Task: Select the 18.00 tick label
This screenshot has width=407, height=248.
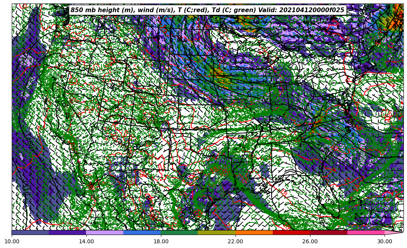Action: pos(161,242)
